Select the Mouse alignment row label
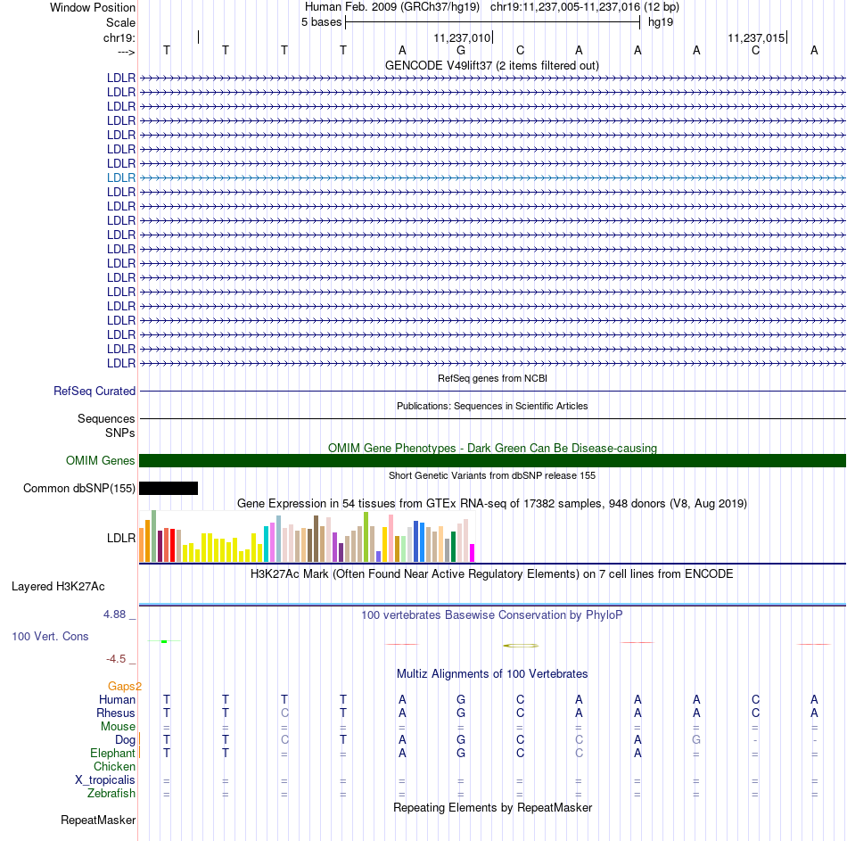 (x=118, y=727)
